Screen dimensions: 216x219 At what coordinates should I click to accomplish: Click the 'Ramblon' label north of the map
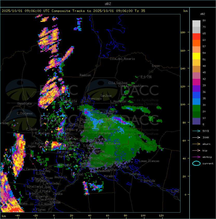(85, 75)
